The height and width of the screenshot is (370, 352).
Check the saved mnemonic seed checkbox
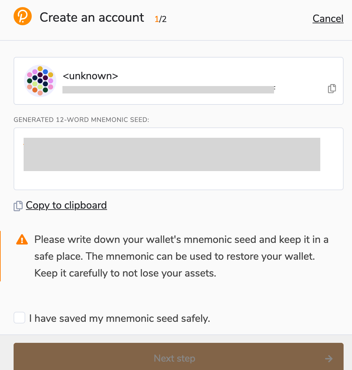(x=19, y=318)
